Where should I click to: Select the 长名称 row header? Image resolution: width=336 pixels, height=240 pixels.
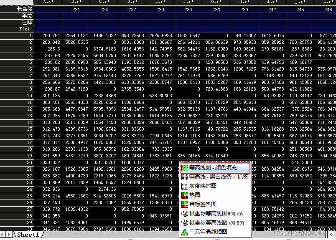click(x=17, y=9)
